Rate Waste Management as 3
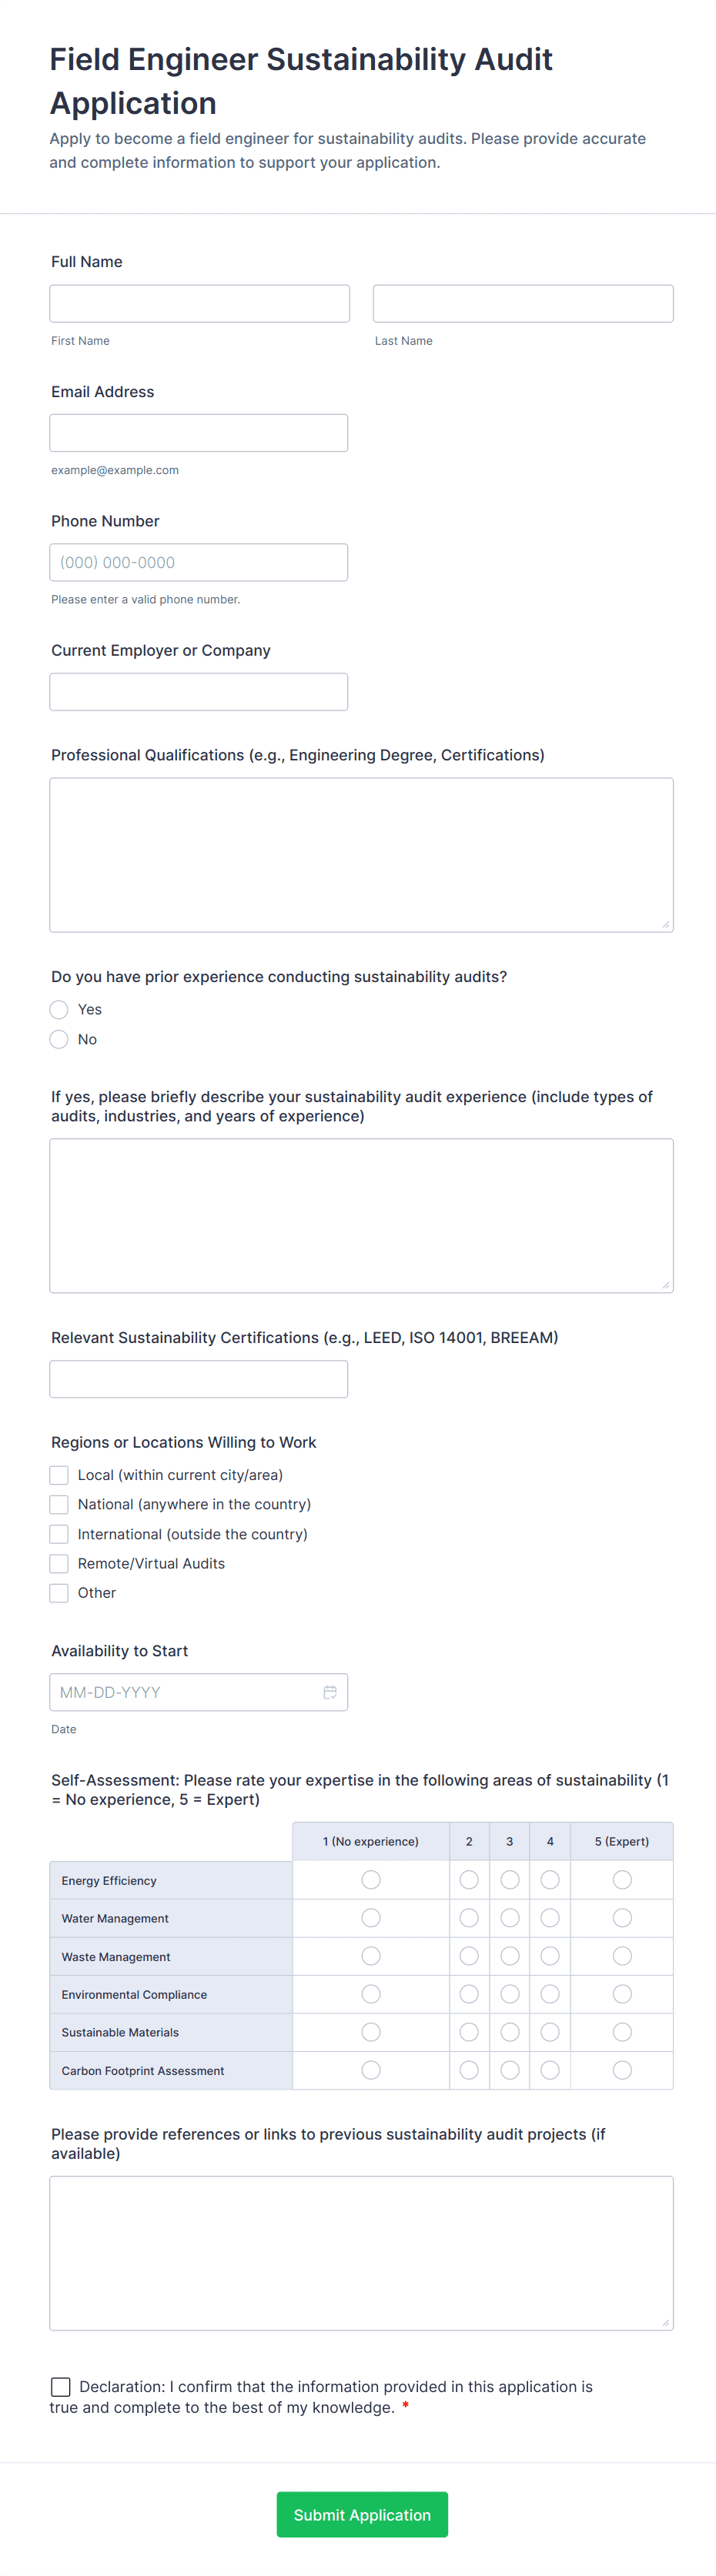 tap(509, 1955)
